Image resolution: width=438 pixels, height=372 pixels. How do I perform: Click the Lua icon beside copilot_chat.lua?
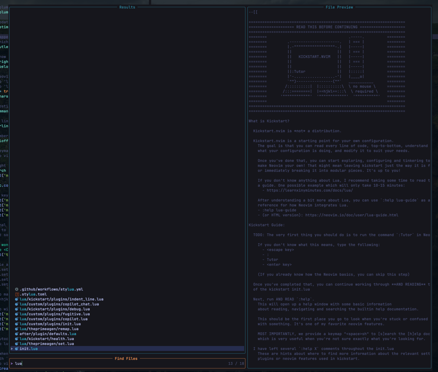[x=17, y=304]
